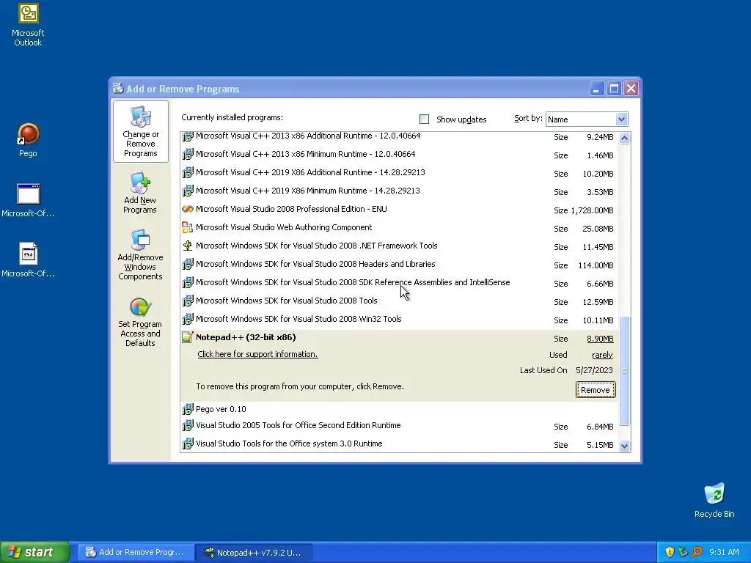This screenshot has width=751, height=563.
Task: Select Windows SDK Reference Assemblies and IntelliSense row
Action: click(x=400, y=283)
